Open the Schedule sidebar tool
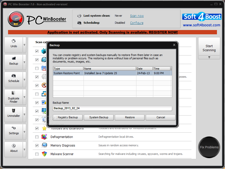This screenshot has width=225, height=169. click(x=14, y=79)
